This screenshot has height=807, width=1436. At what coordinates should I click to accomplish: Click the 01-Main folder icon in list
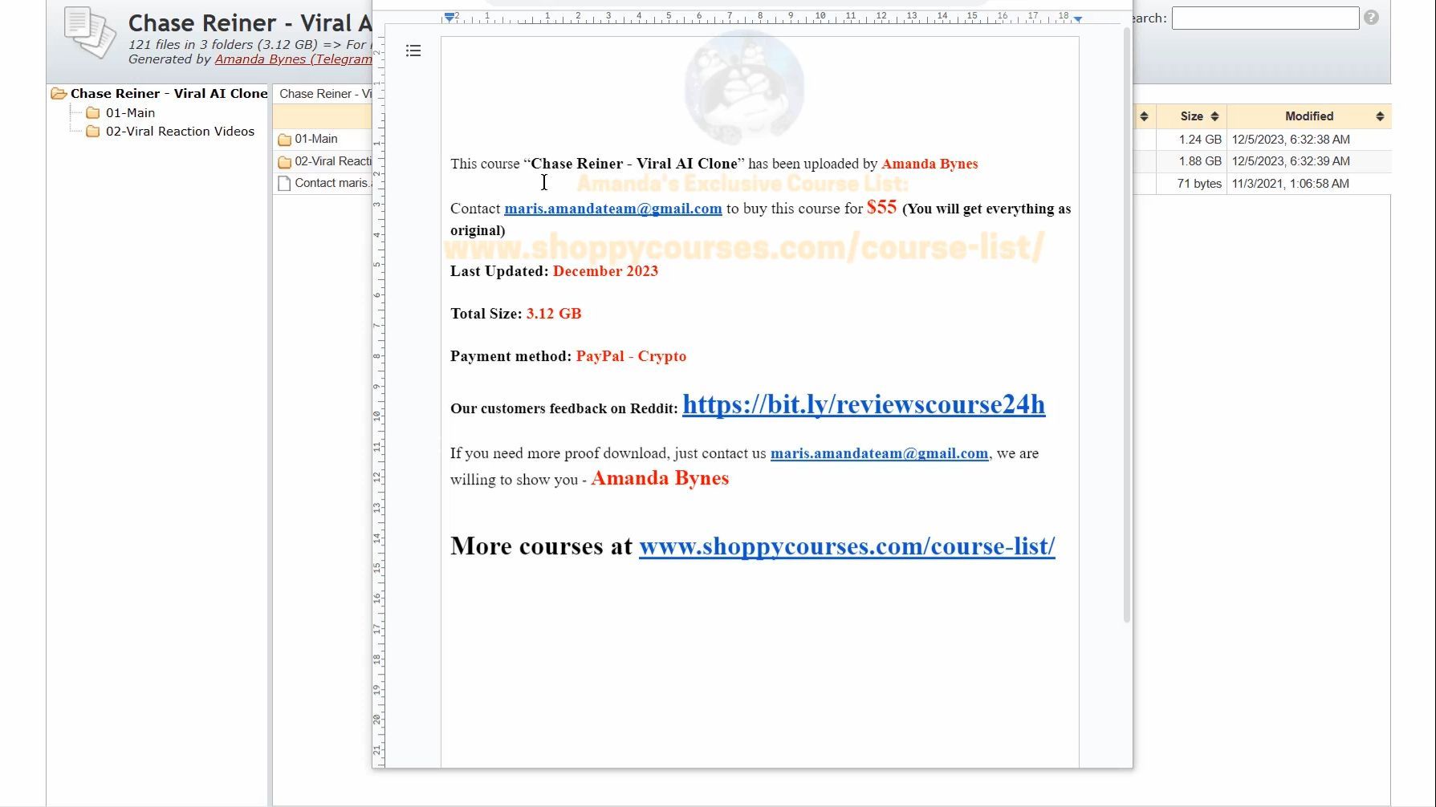pyautogui.click(x=284, y=140)
